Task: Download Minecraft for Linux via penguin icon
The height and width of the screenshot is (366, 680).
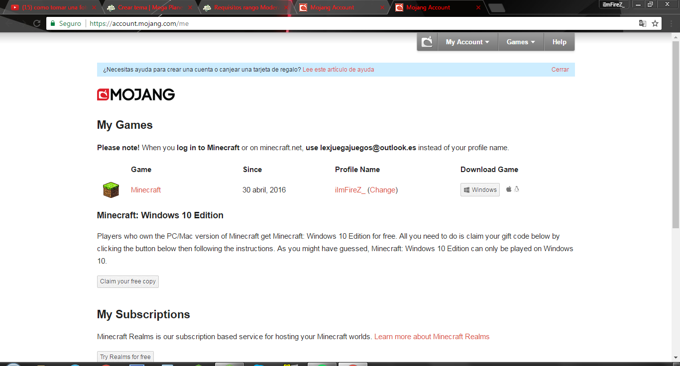Action: point(517,189)
